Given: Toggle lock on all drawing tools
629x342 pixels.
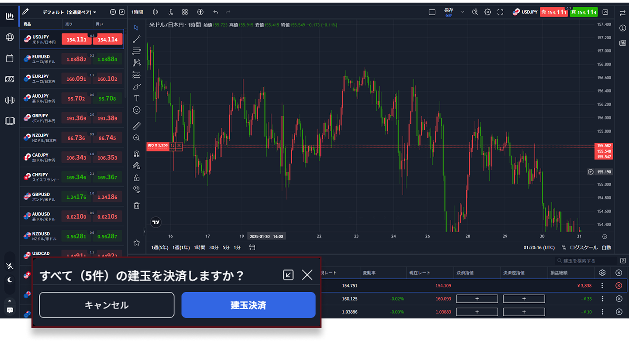Looking at the screenshot, I should [x=137, y=178].
